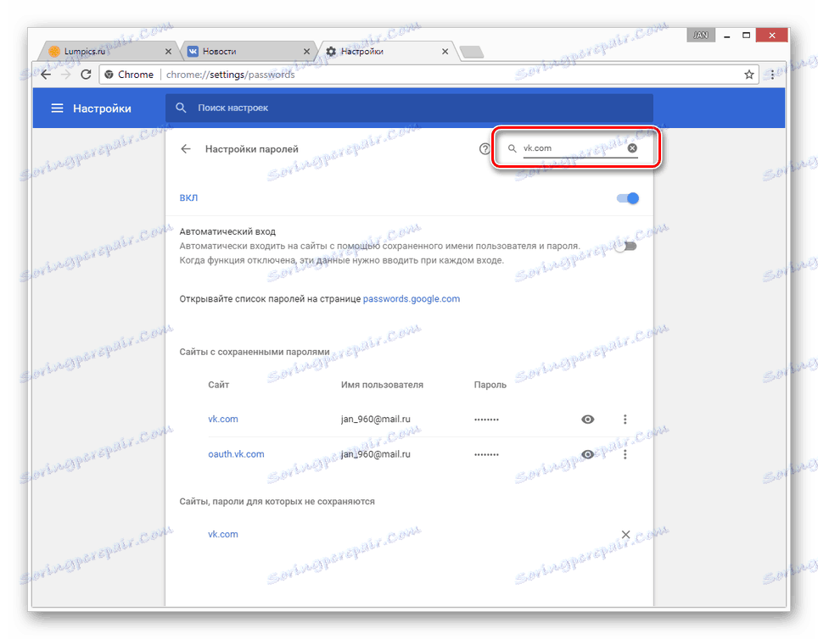Click the Сайты с сохраненными паролями heading
This screenshot has width=818, height=639.
click(x=255, y=352)
